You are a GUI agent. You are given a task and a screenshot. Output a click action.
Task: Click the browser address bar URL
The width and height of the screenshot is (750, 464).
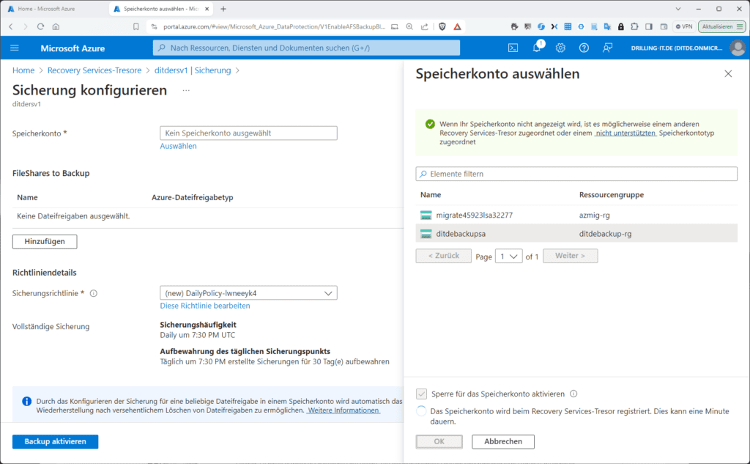coord(274,27)
